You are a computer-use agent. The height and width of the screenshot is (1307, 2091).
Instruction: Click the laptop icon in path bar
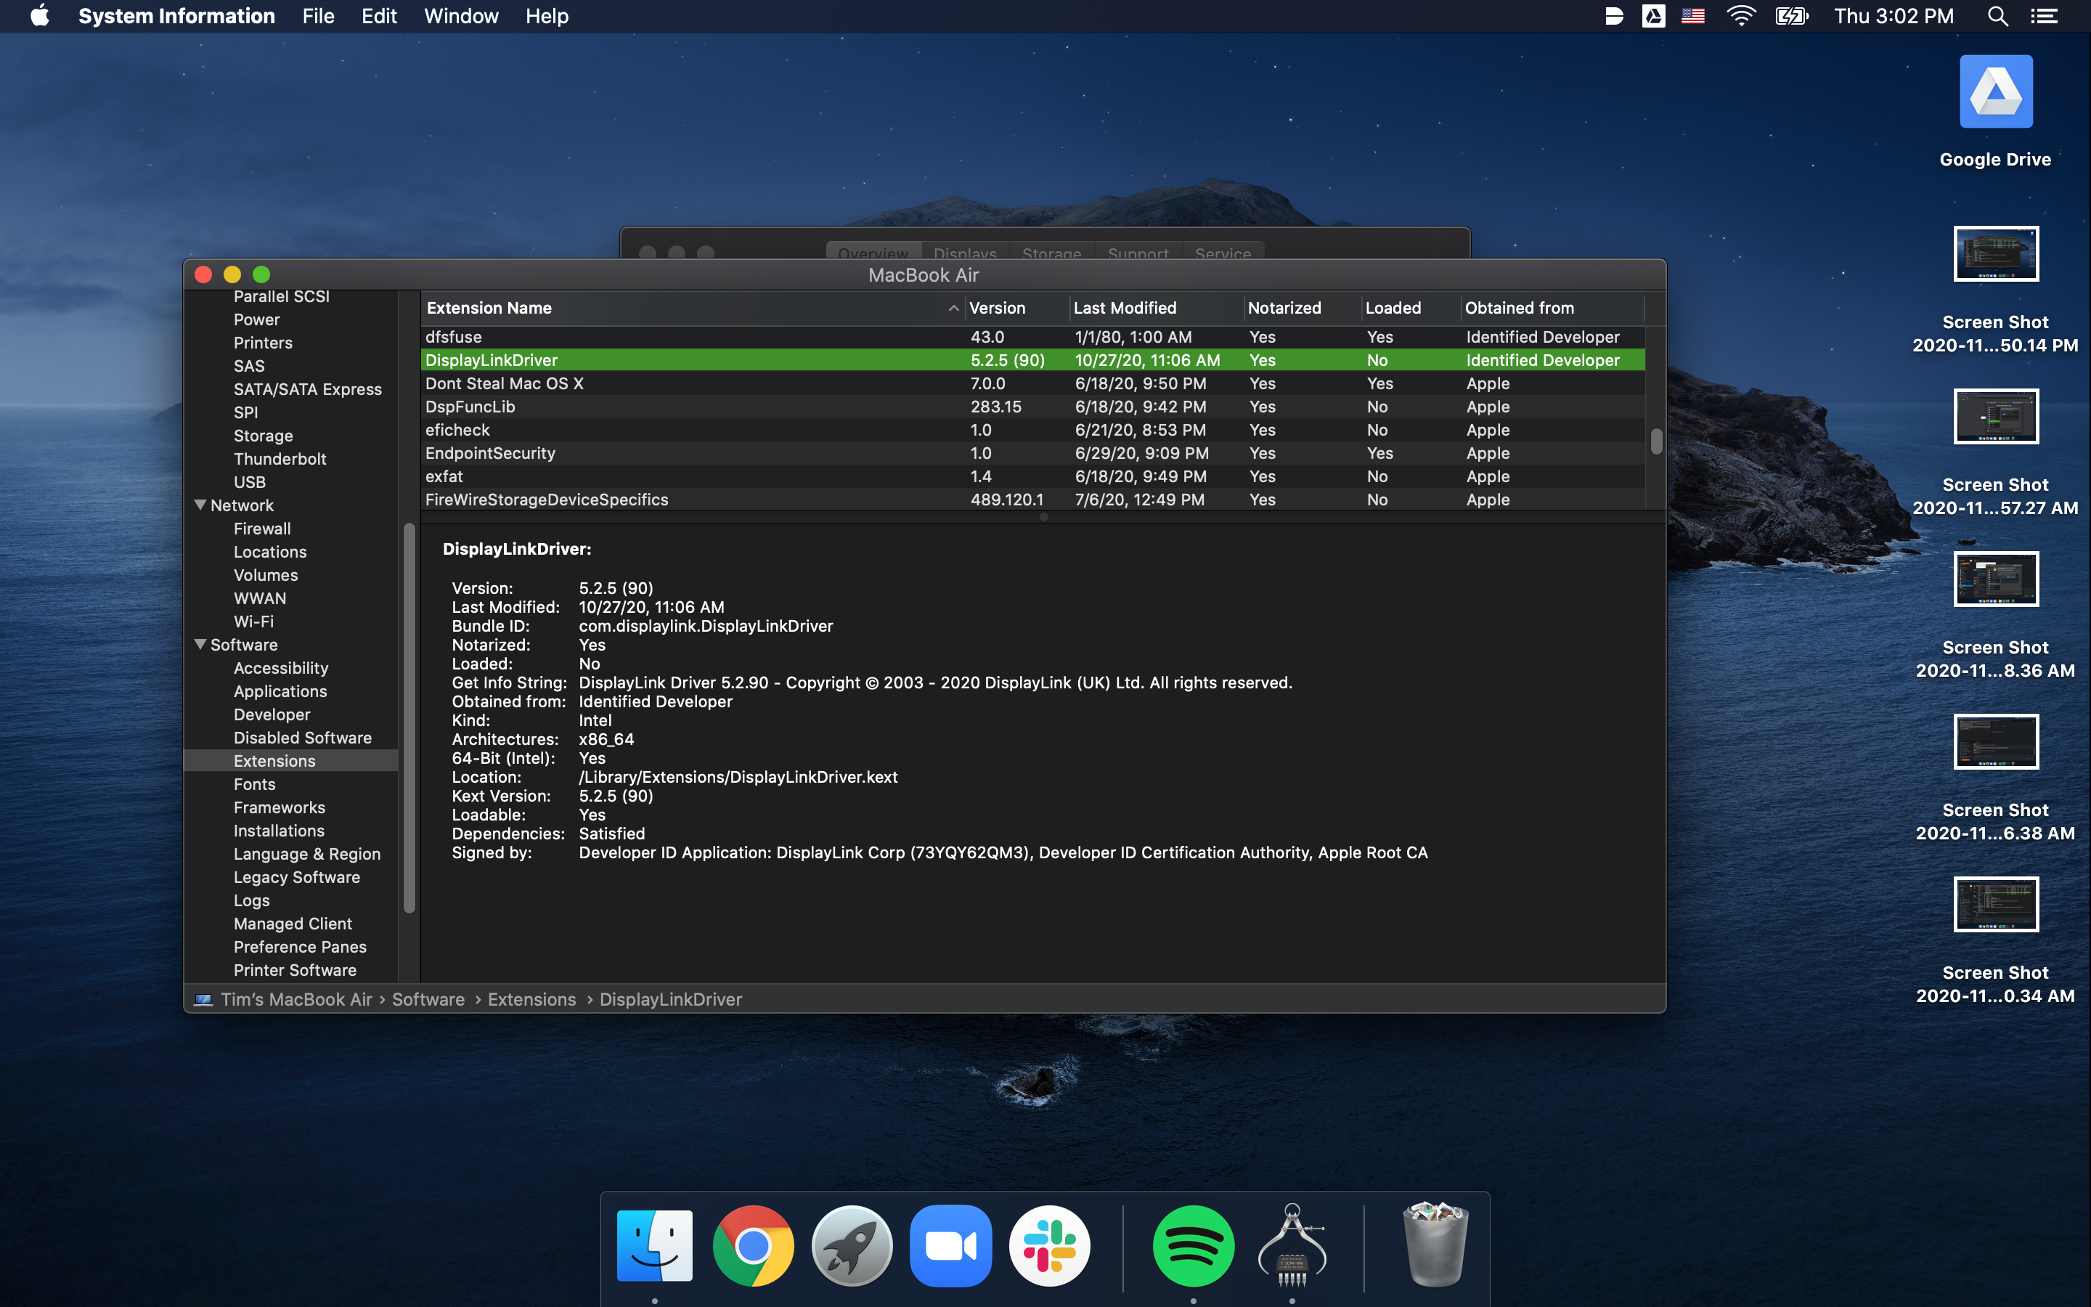tap(203, 999)
